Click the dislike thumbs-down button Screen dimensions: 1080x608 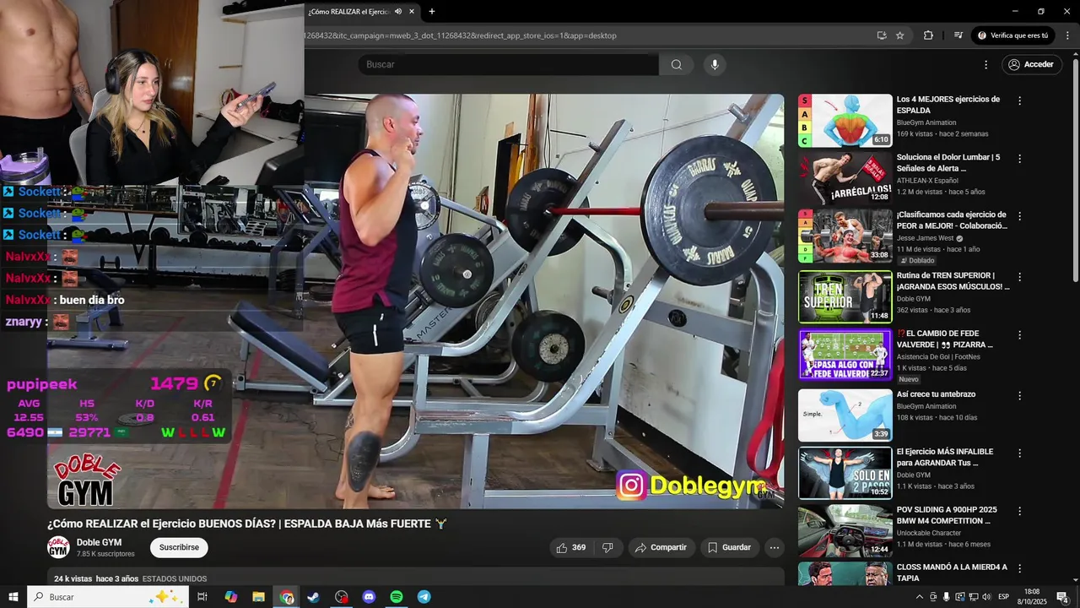pyautogui.click(x=607, y=547)
